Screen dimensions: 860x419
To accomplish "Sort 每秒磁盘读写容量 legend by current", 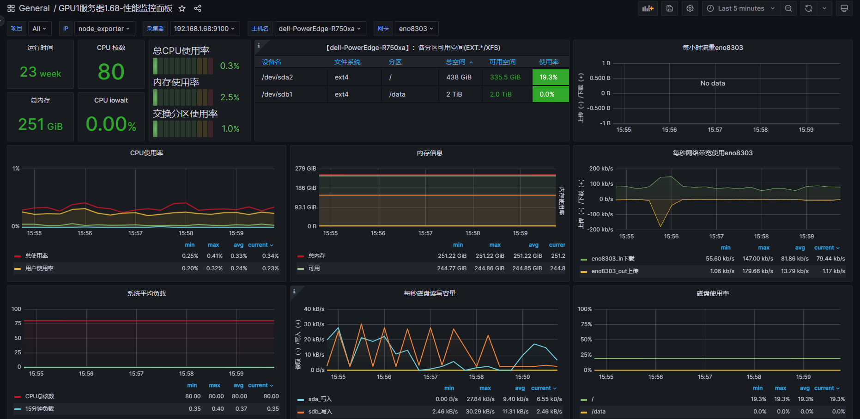I will tap(544, 388).
